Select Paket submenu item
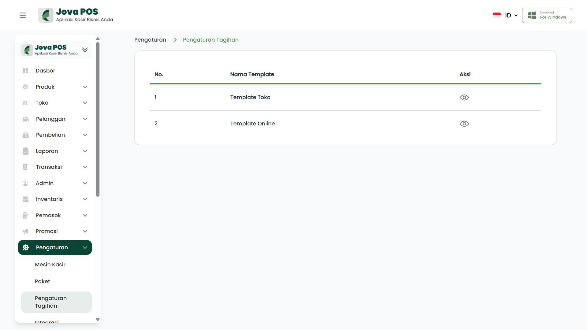This screenshot has height=330, width=587. click(x=43, y=281)
